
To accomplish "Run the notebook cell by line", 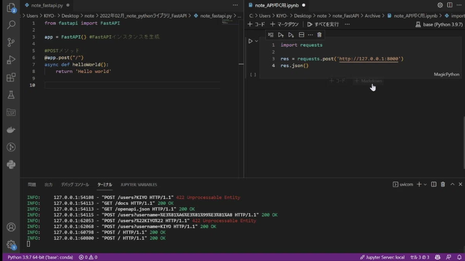I will (x=271, y=35).
